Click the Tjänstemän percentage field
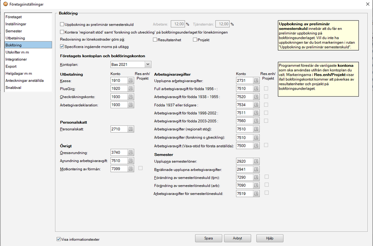 point(222,24)
